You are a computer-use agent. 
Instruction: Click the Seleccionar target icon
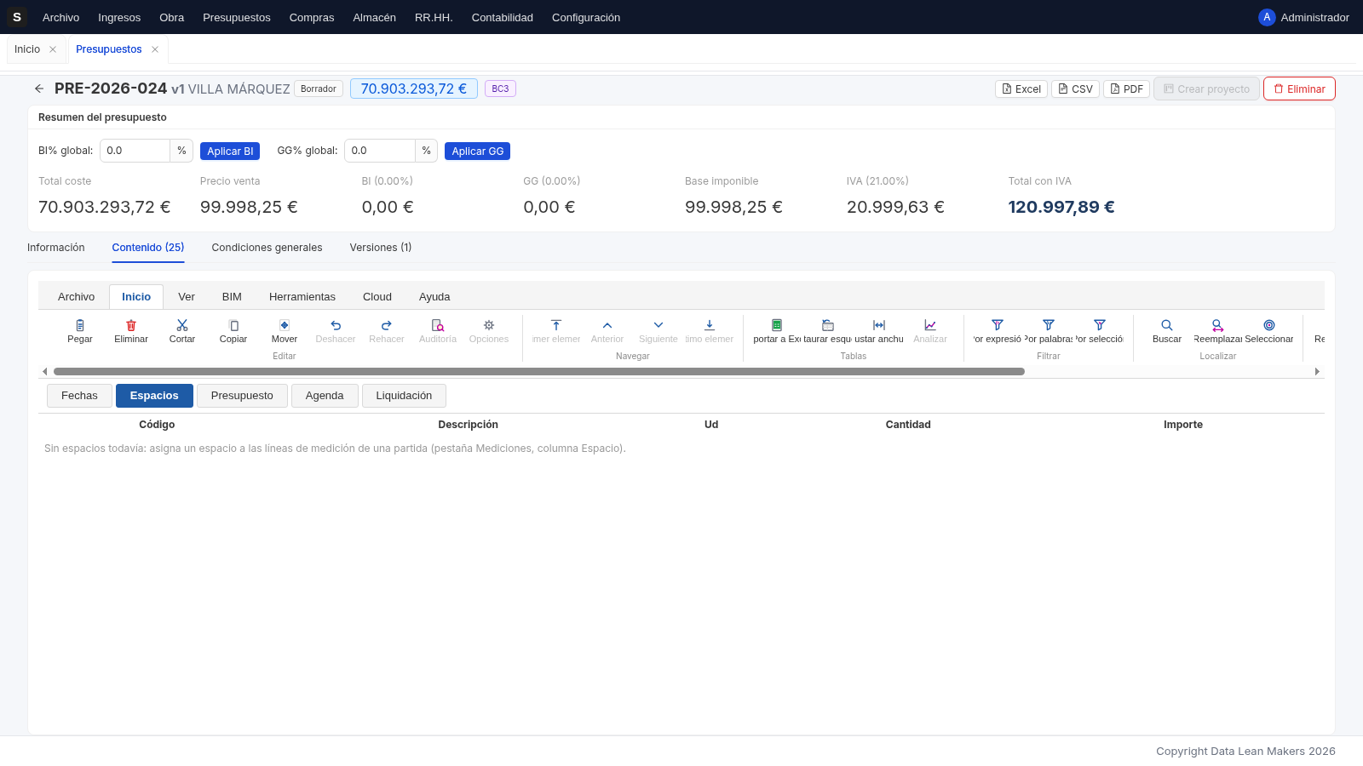(1269, 325)
